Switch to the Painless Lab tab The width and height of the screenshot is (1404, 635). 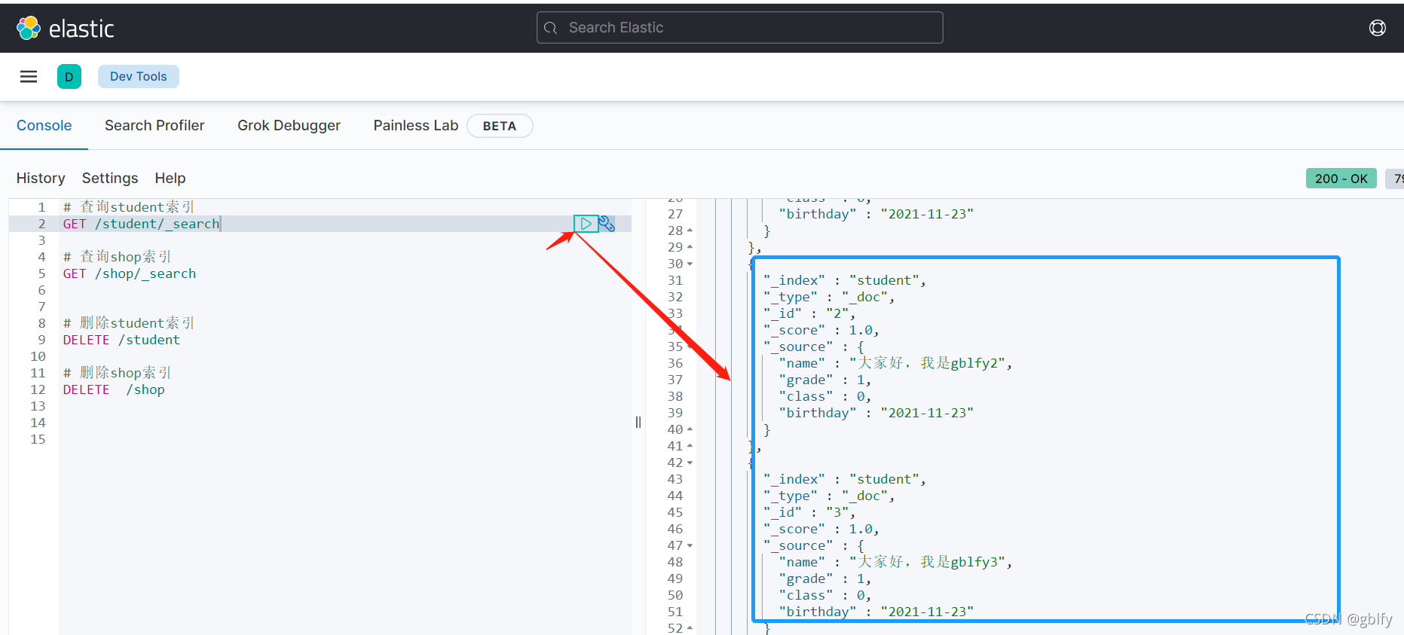(x=416, y=125)
